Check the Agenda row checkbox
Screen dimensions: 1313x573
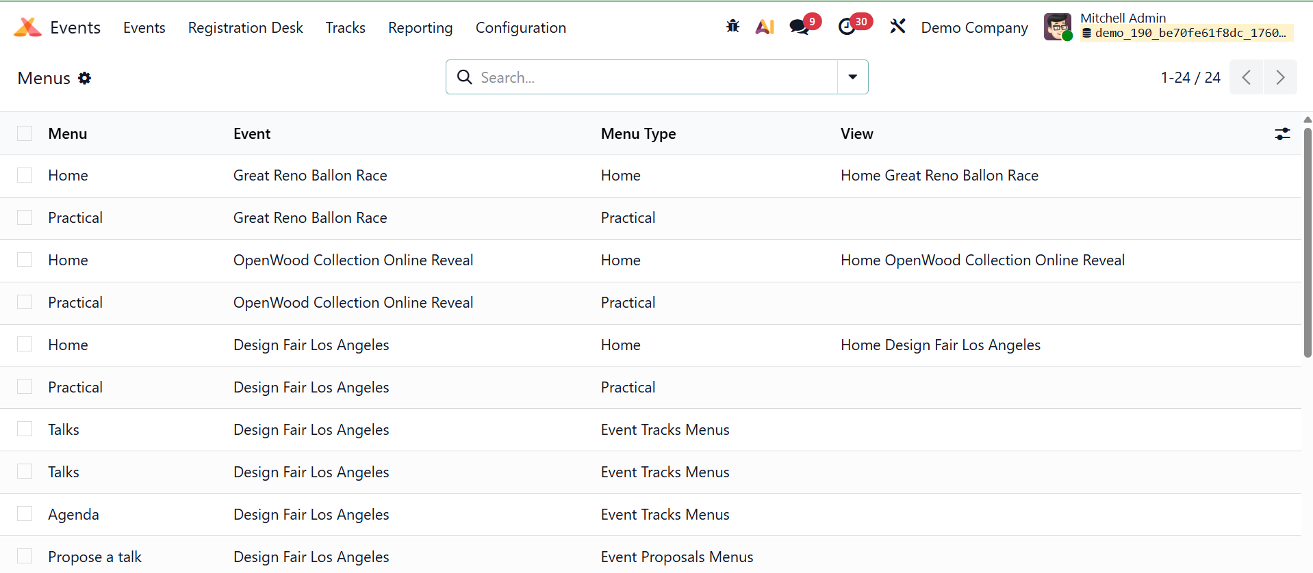click(x=25, y=514)
